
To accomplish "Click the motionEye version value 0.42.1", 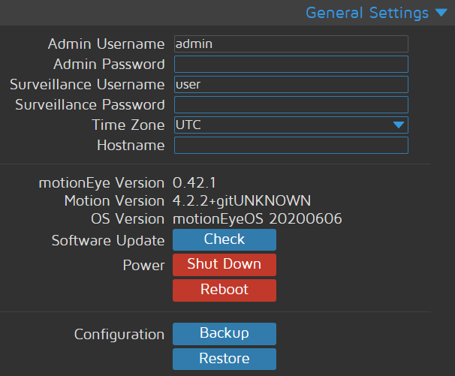I will pyautogui.click(x=194, y=183).
